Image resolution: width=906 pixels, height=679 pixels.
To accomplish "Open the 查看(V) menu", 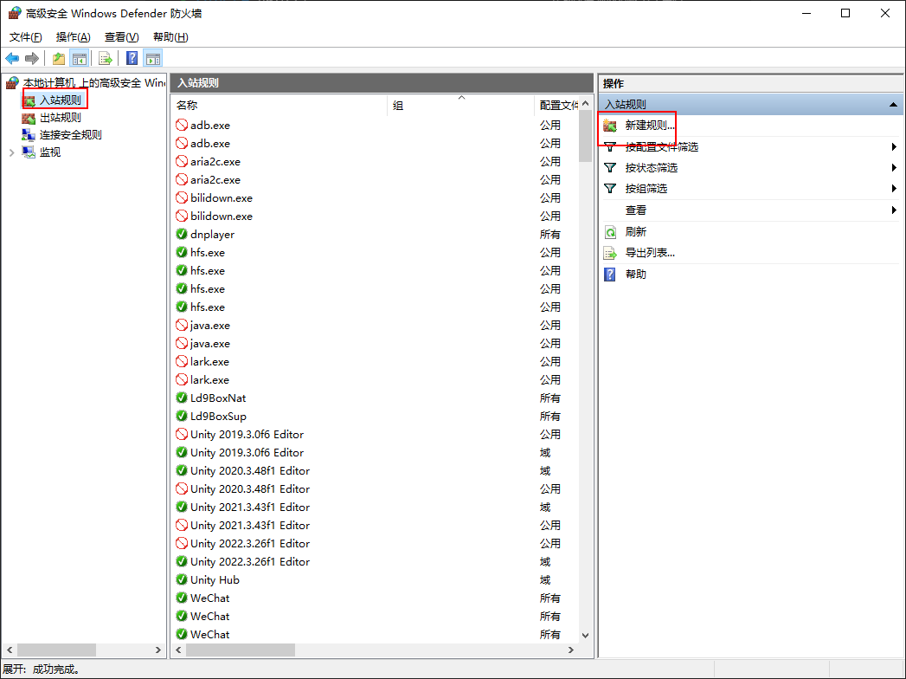I will coord(121,37).
